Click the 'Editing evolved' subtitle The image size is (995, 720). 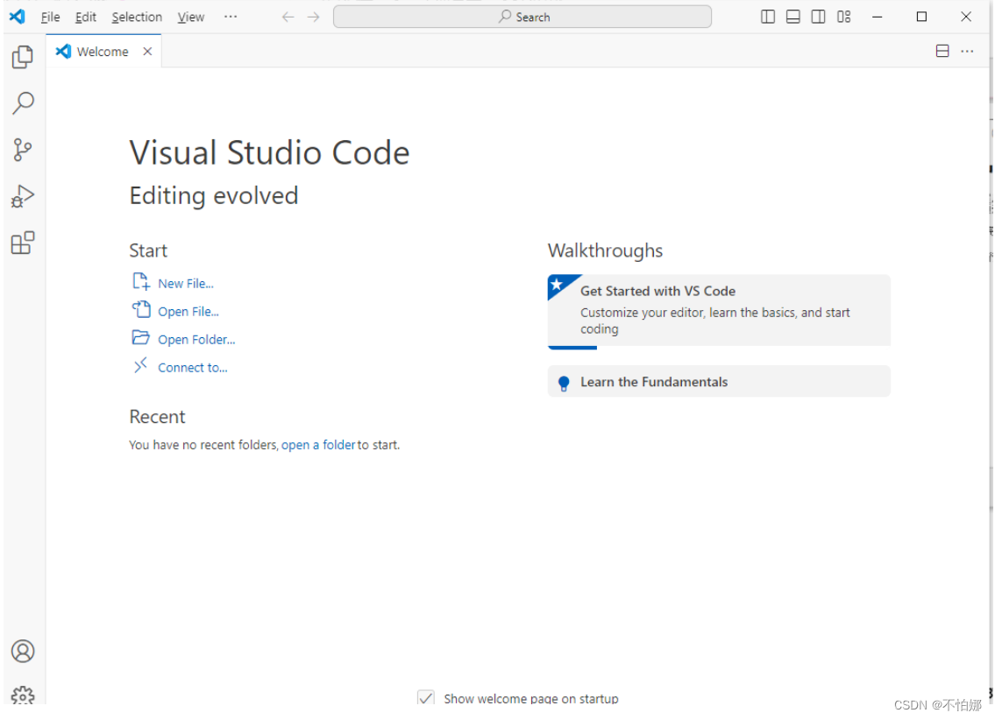click(214, 196)
